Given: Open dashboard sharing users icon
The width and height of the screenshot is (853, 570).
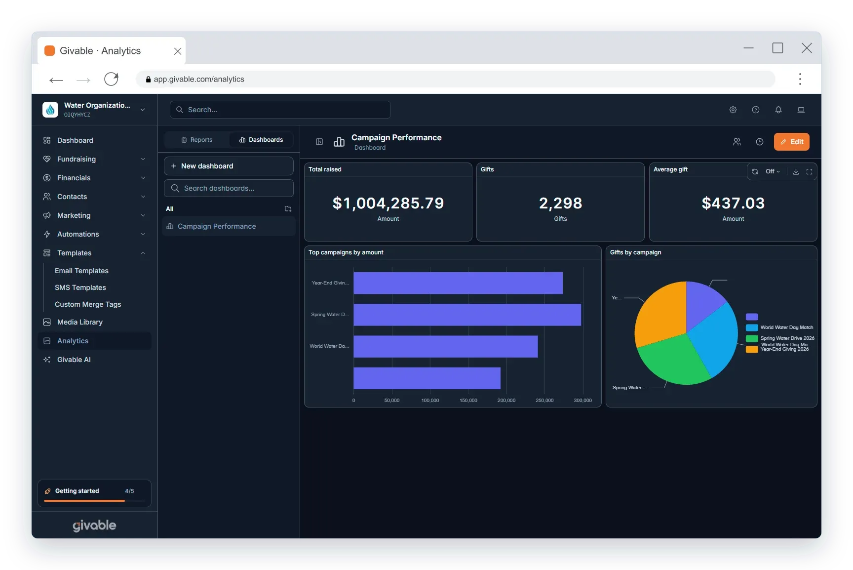Looking at the screenshot, I should 737,142.
